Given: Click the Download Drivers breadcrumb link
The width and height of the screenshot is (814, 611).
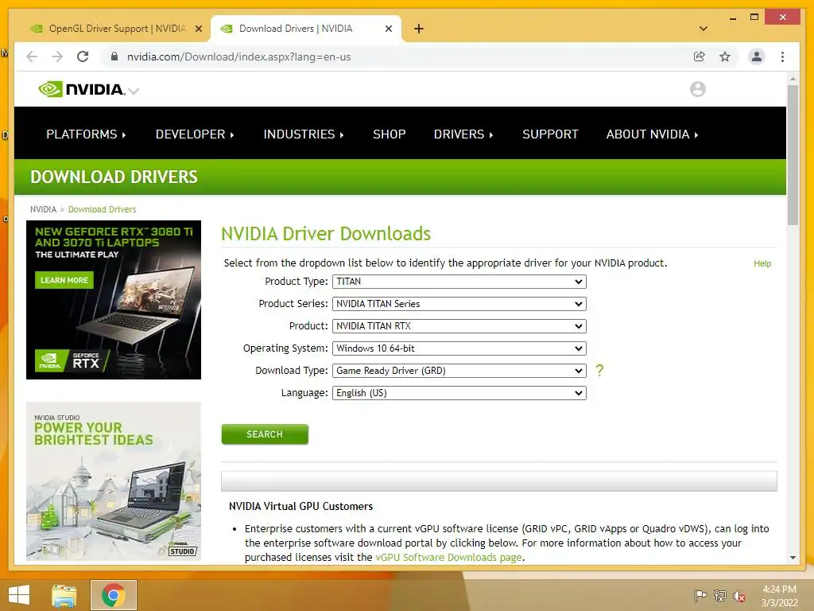Looking at the screenshot, I should pyautogui.click(x=103, y=209).
